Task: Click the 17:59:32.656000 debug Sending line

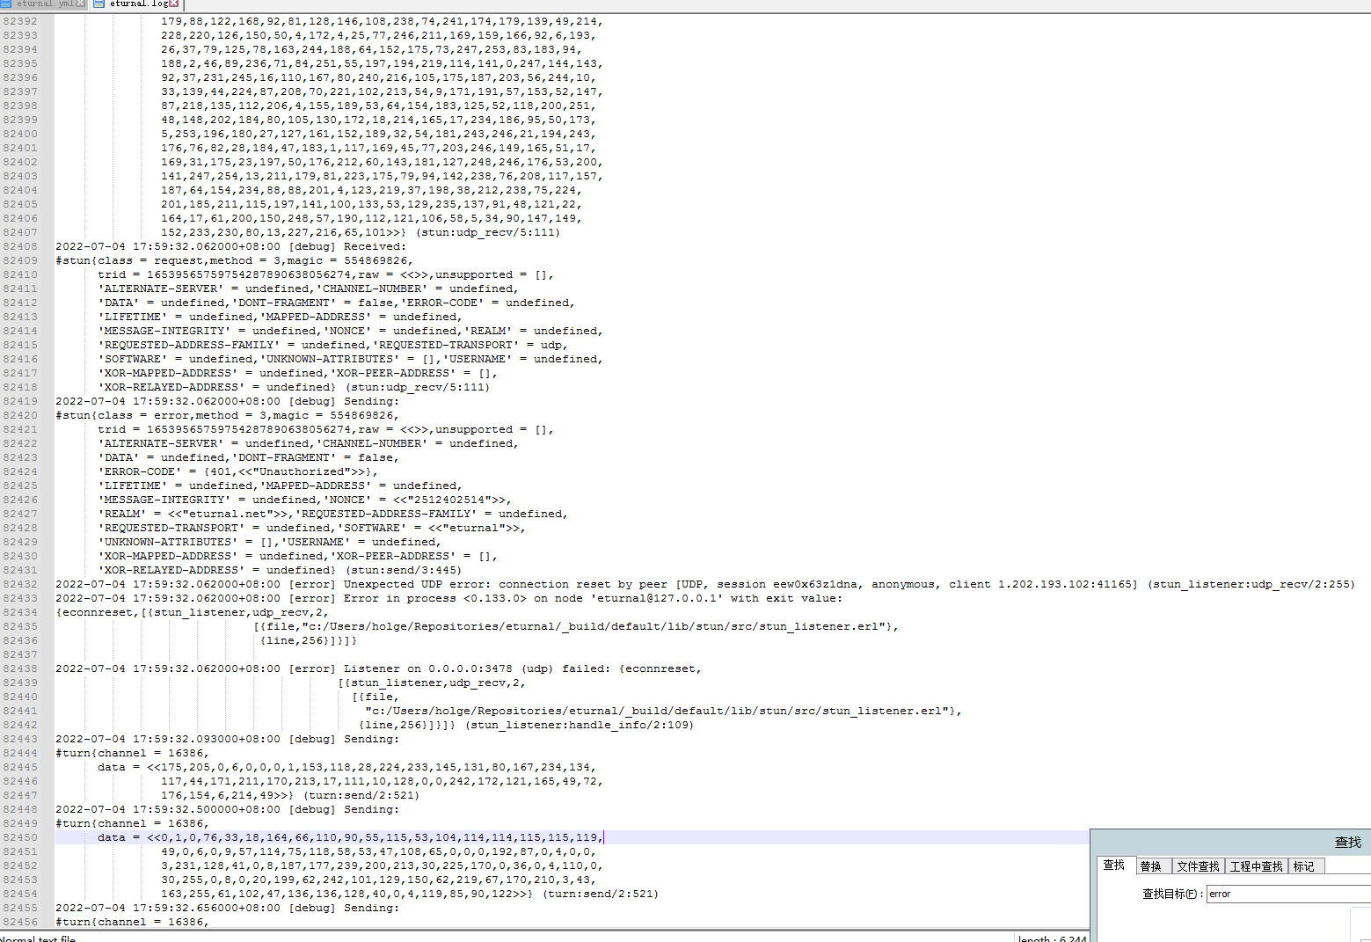Action: 227,908
